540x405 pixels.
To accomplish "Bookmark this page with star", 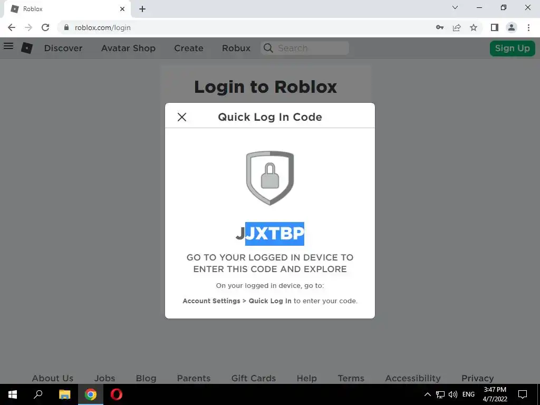I will coord(474,27).
